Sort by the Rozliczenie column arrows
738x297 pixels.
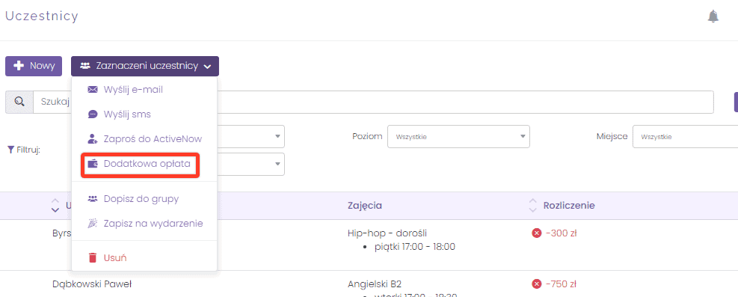533,206
